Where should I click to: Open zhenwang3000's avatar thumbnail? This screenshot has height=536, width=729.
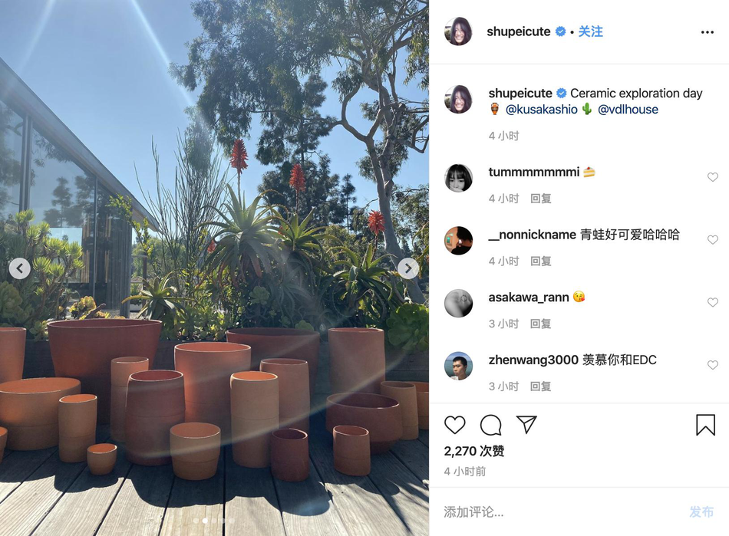tap(458, 366)
